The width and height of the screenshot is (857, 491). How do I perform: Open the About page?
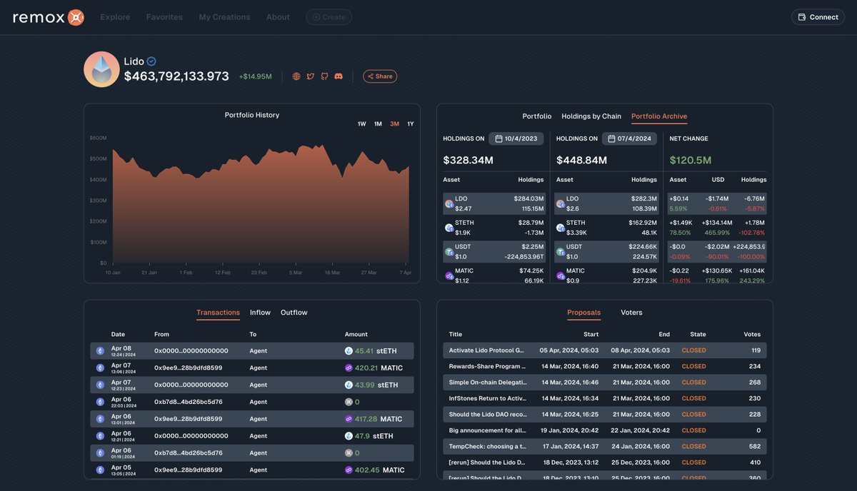pos(278,17)
